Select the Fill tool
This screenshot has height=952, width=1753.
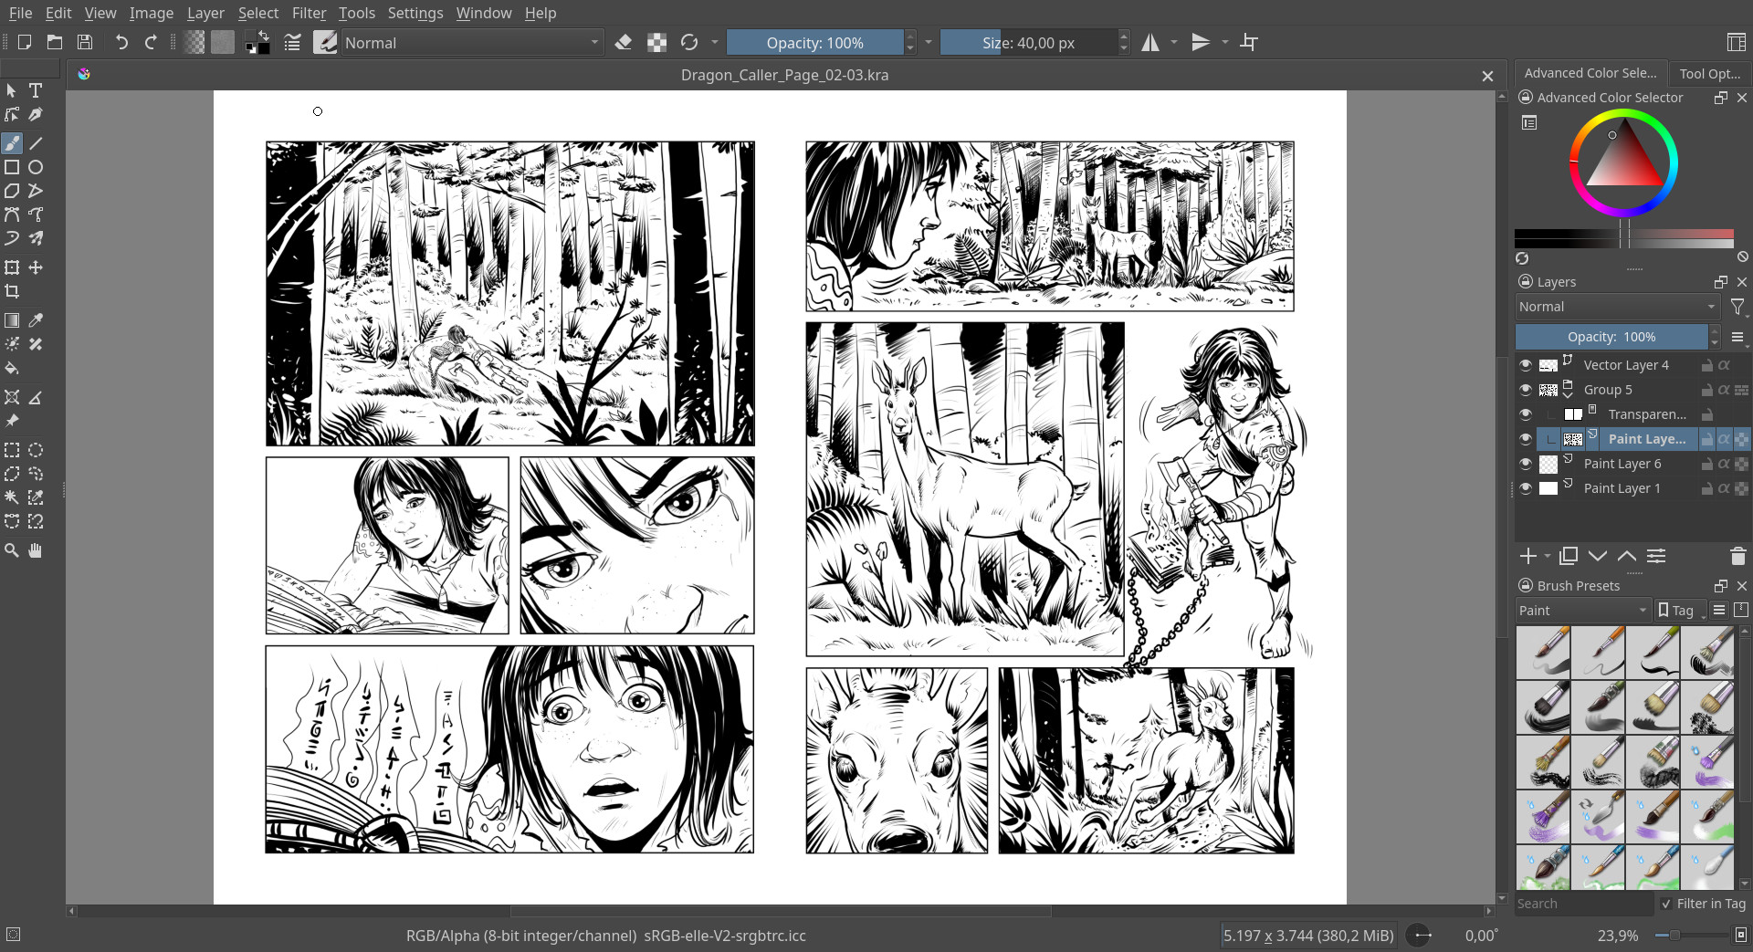(x=12, y=368)
